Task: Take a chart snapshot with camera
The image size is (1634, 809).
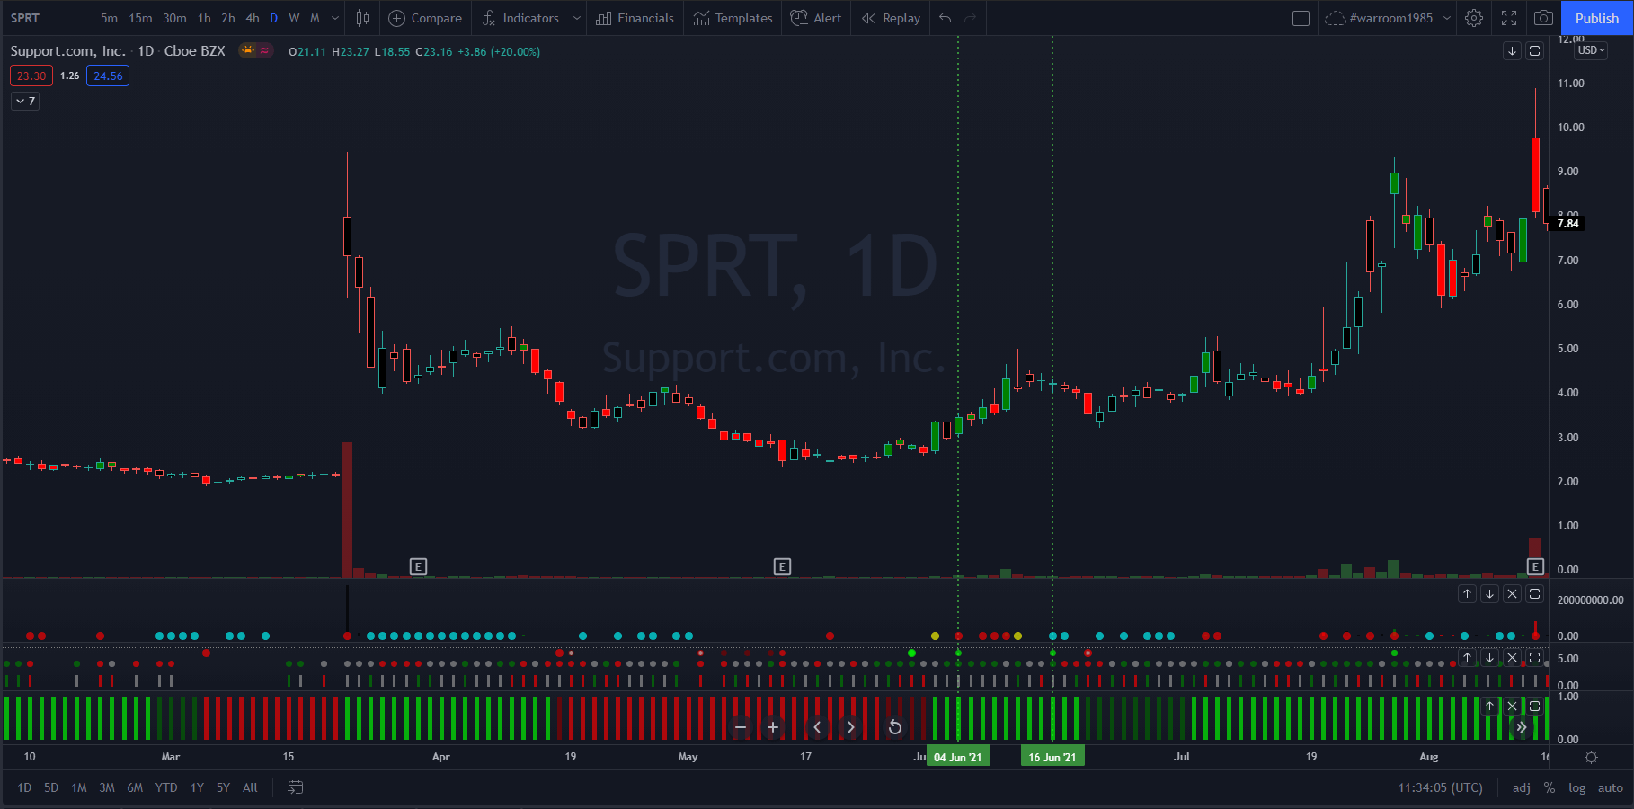Action: tap(1543, 18)
